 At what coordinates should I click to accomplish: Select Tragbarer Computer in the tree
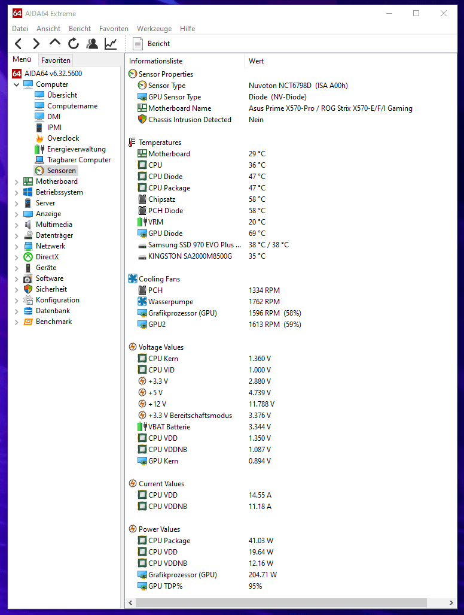click(79, 160)
